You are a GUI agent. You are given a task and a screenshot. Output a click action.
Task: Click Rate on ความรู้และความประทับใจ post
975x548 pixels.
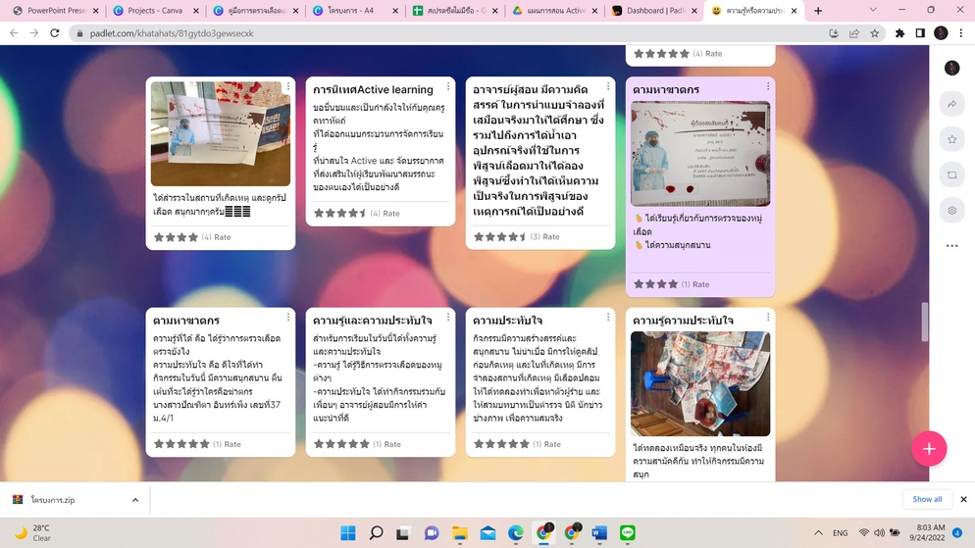pos(392,444)
